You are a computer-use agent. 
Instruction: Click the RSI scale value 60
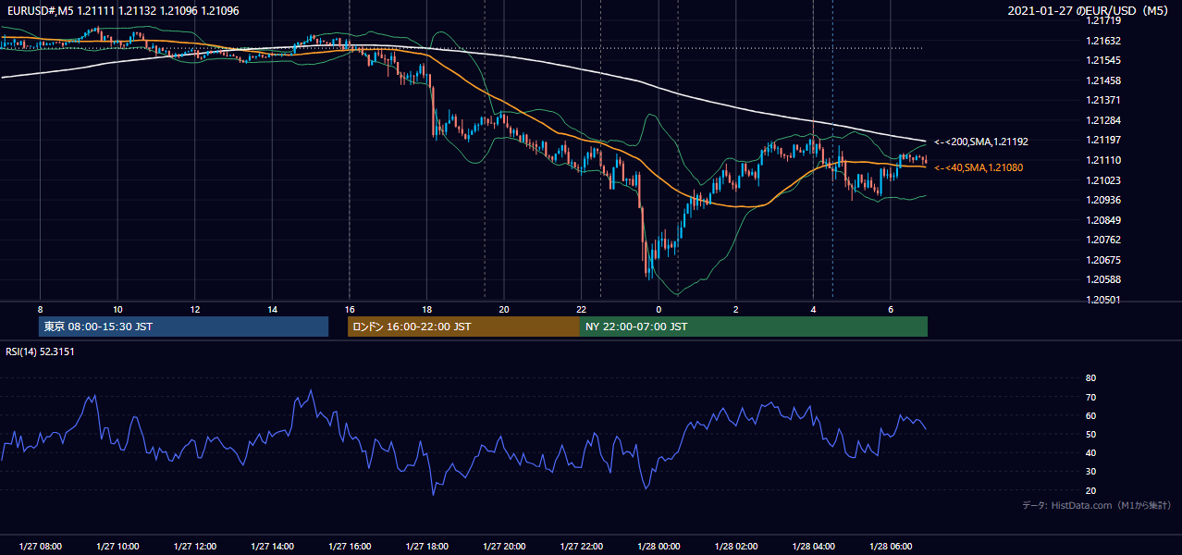coord(1090,415)
